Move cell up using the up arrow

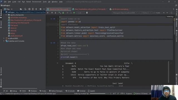pos(52,13)
